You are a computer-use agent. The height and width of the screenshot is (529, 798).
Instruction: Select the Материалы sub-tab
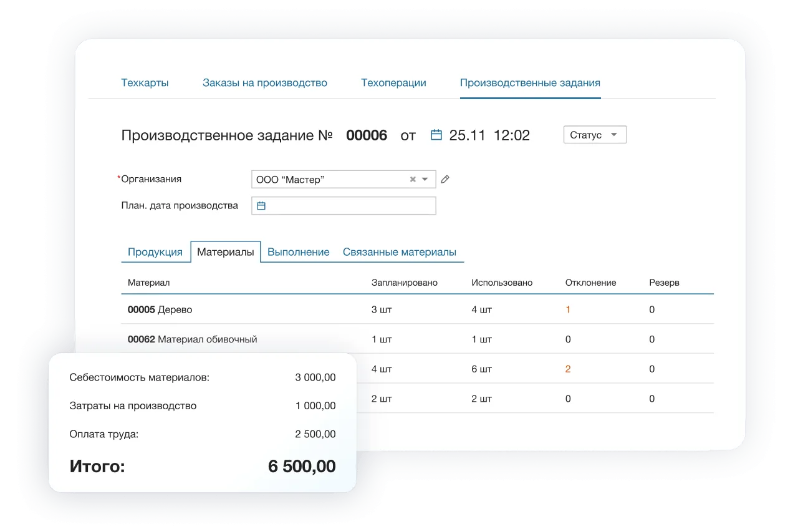(x=226, y=252)
